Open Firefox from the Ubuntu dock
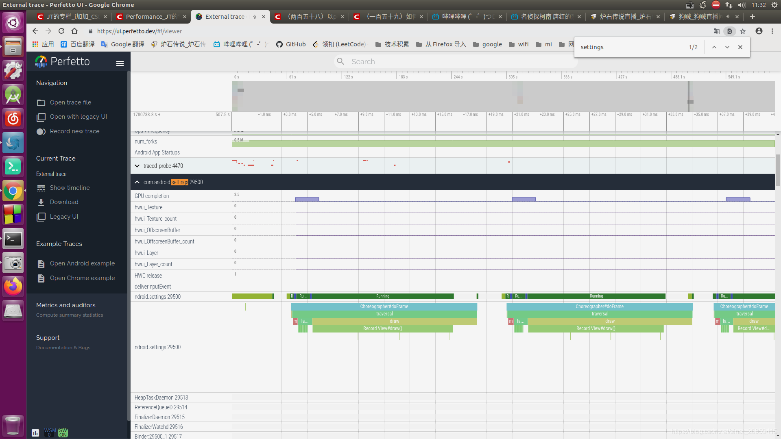This screenshot has width=781, height=439. 13,287
